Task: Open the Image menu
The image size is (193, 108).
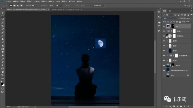Action: tap(23, 1)
